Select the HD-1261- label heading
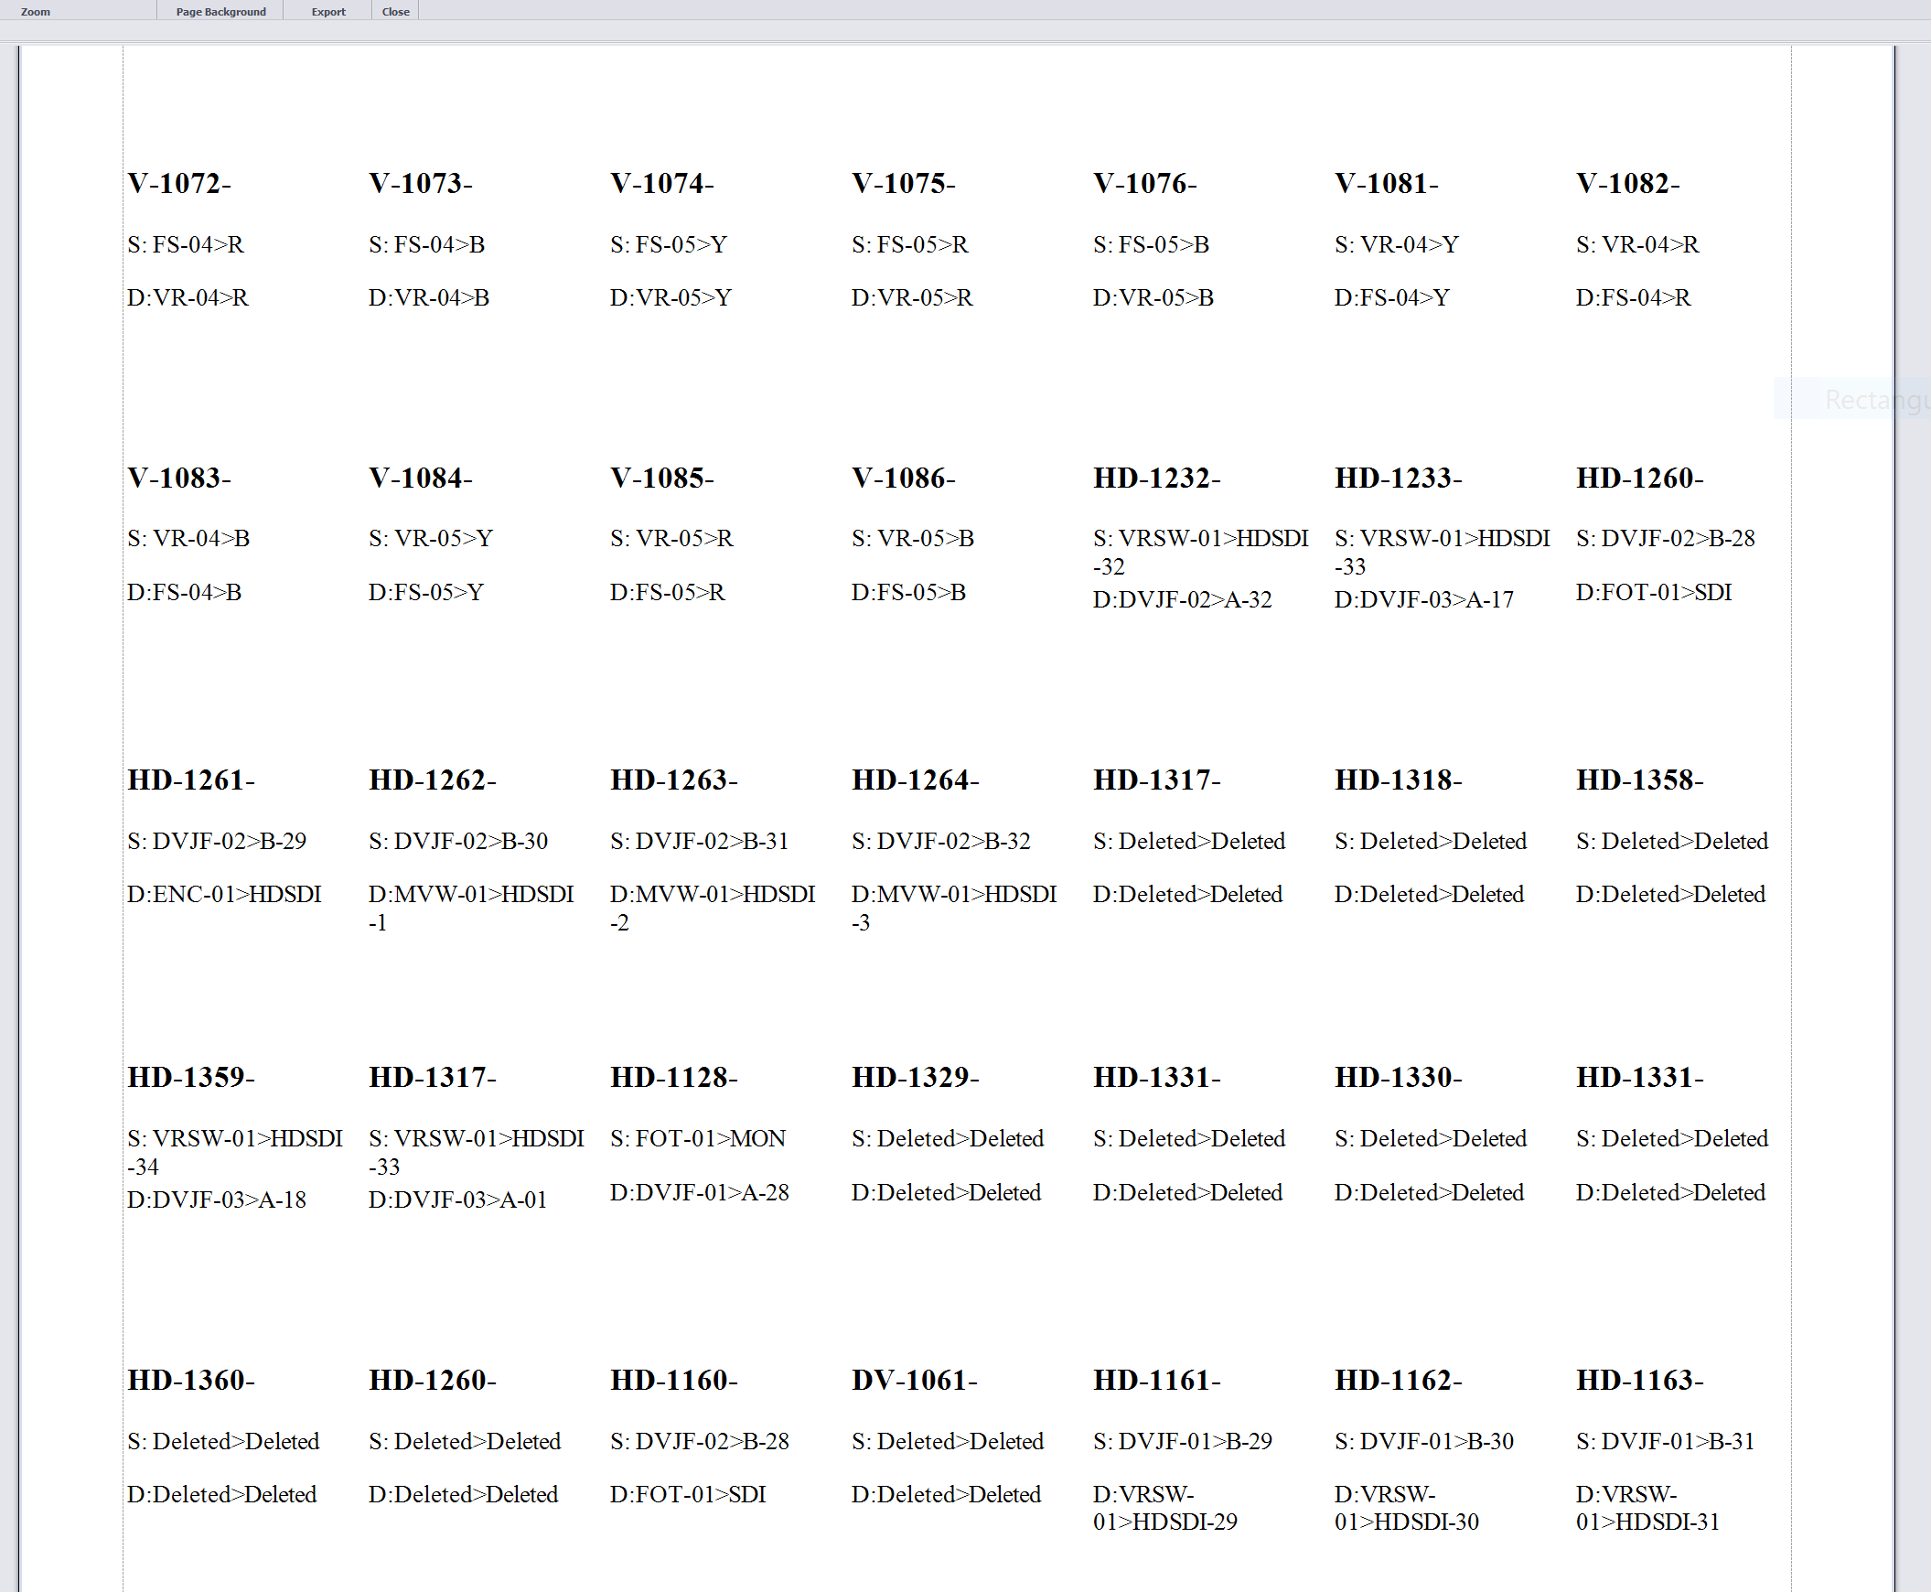1931x1592 pixels. click(x=190, y=780)
